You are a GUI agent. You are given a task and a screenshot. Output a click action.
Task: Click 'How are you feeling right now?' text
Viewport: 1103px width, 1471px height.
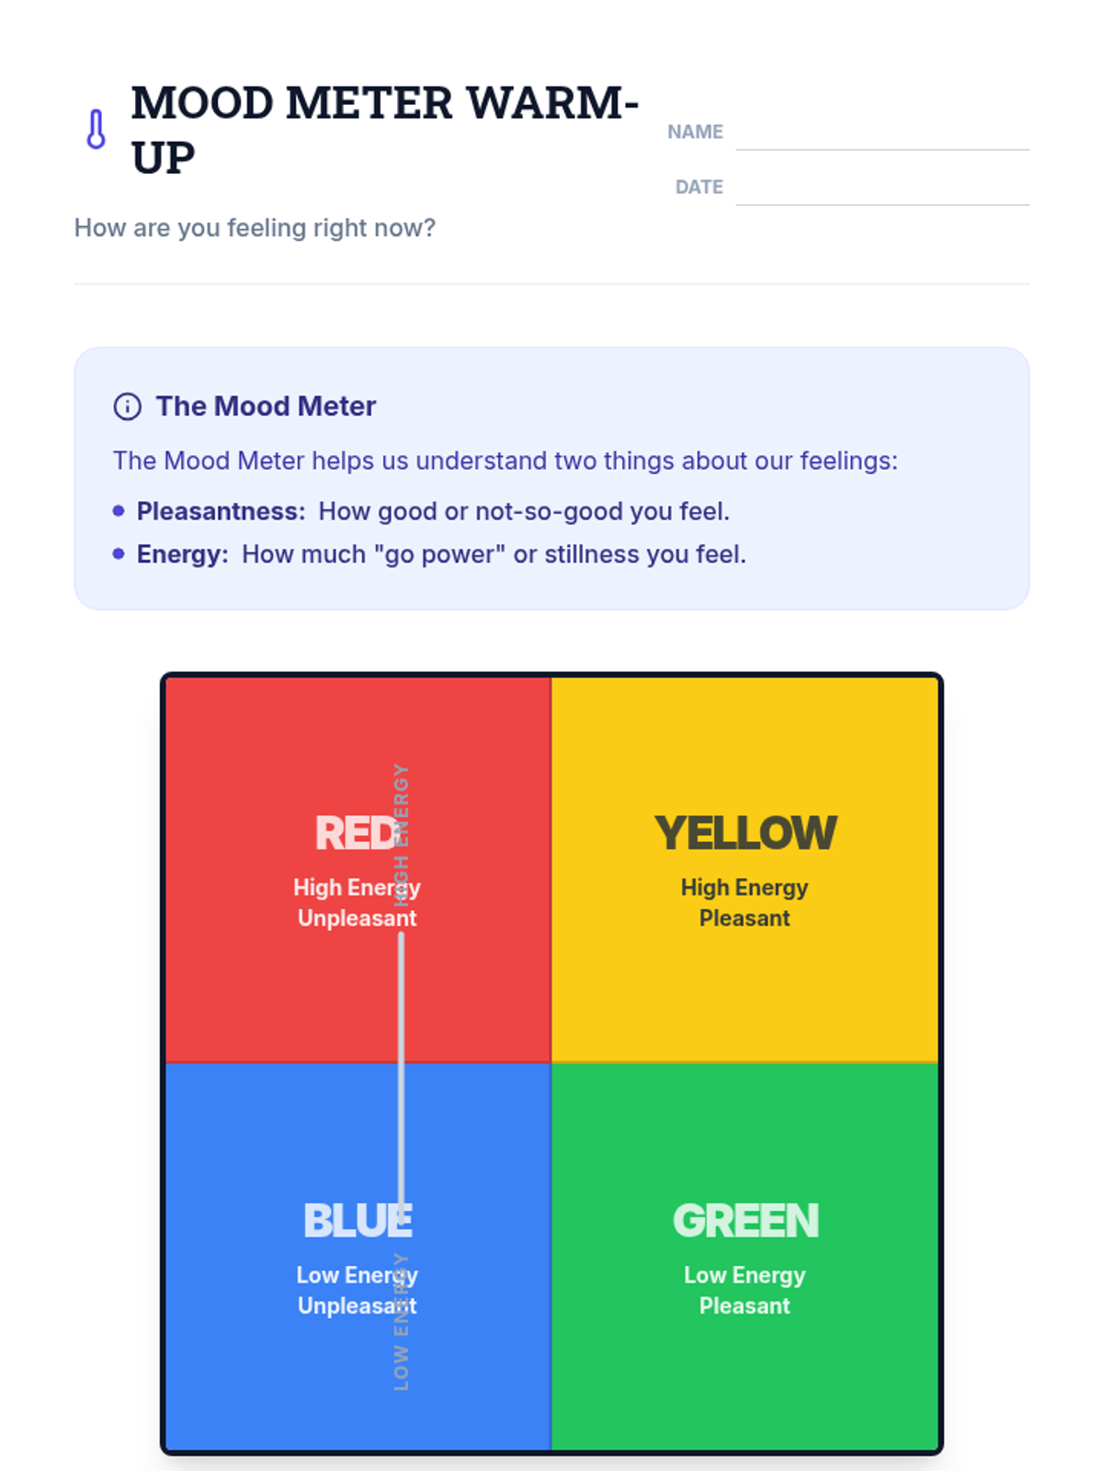coord(255,228)
